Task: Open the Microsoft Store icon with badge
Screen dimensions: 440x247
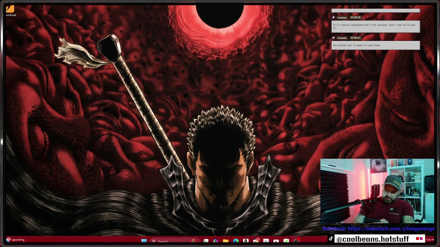Action: point(256,240)
